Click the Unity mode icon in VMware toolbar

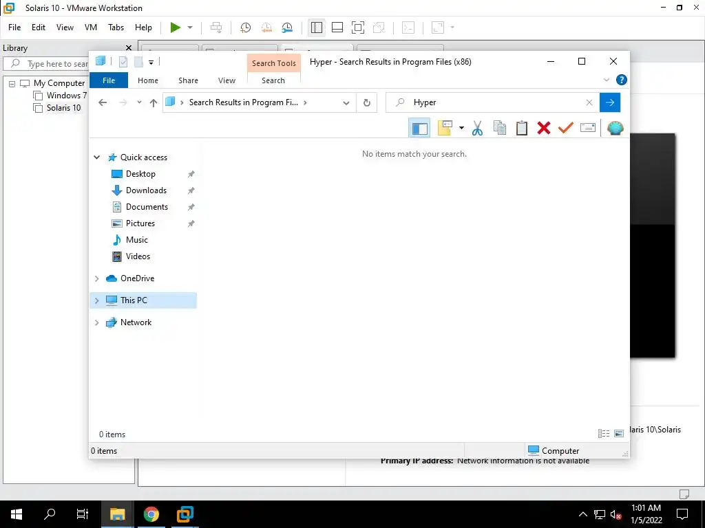click(x=379, y=27)
